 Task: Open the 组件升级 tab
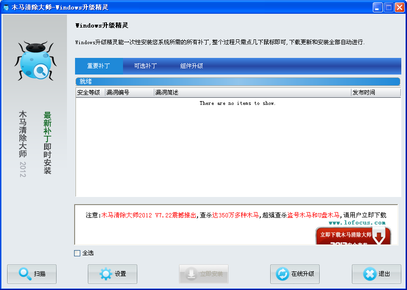(191, 66)
